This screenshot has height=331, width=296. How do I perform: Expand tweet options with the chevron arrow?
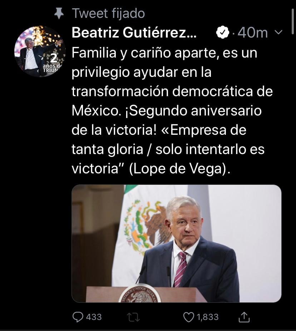278,33
